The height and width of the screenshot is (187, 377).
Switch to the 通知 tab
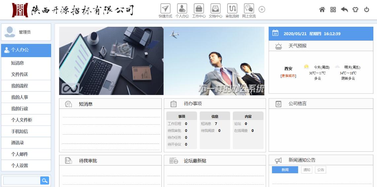[307, 170]
